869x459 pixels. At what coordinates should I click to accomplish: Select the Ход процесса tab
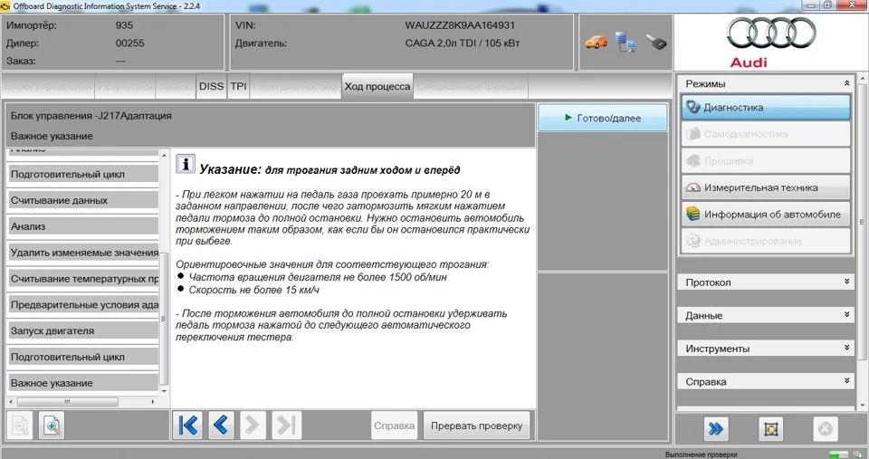[377, 87]
